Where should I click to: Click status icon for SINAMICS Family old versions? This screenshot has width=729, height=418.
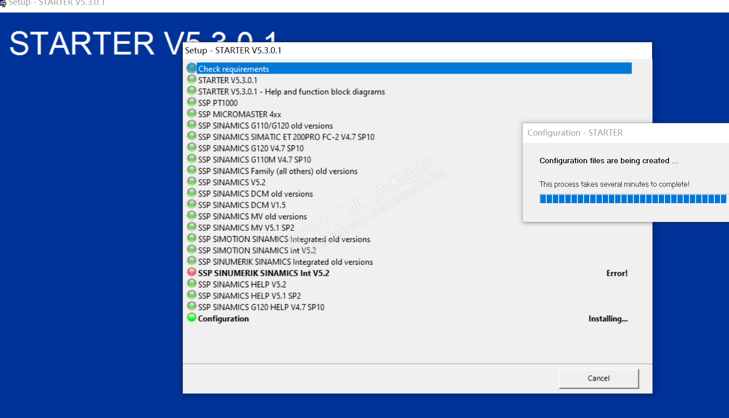pyautogui.click(x=192, y=170)
